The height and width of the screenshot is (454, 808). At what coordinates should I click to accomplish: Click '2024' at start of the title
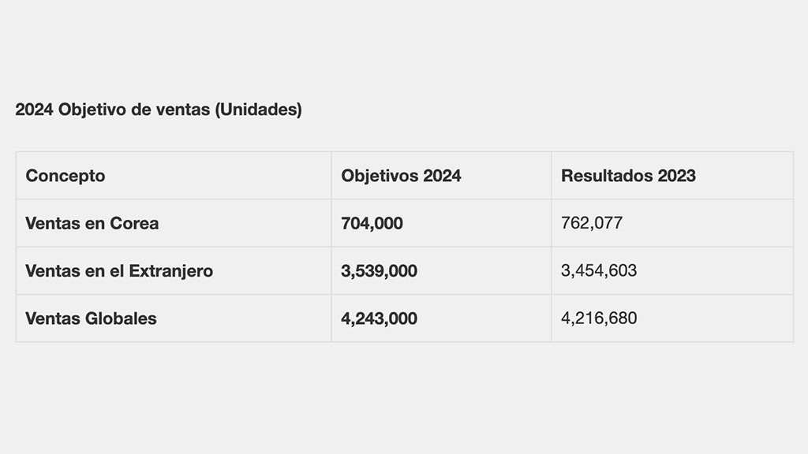tap(34, 110)
